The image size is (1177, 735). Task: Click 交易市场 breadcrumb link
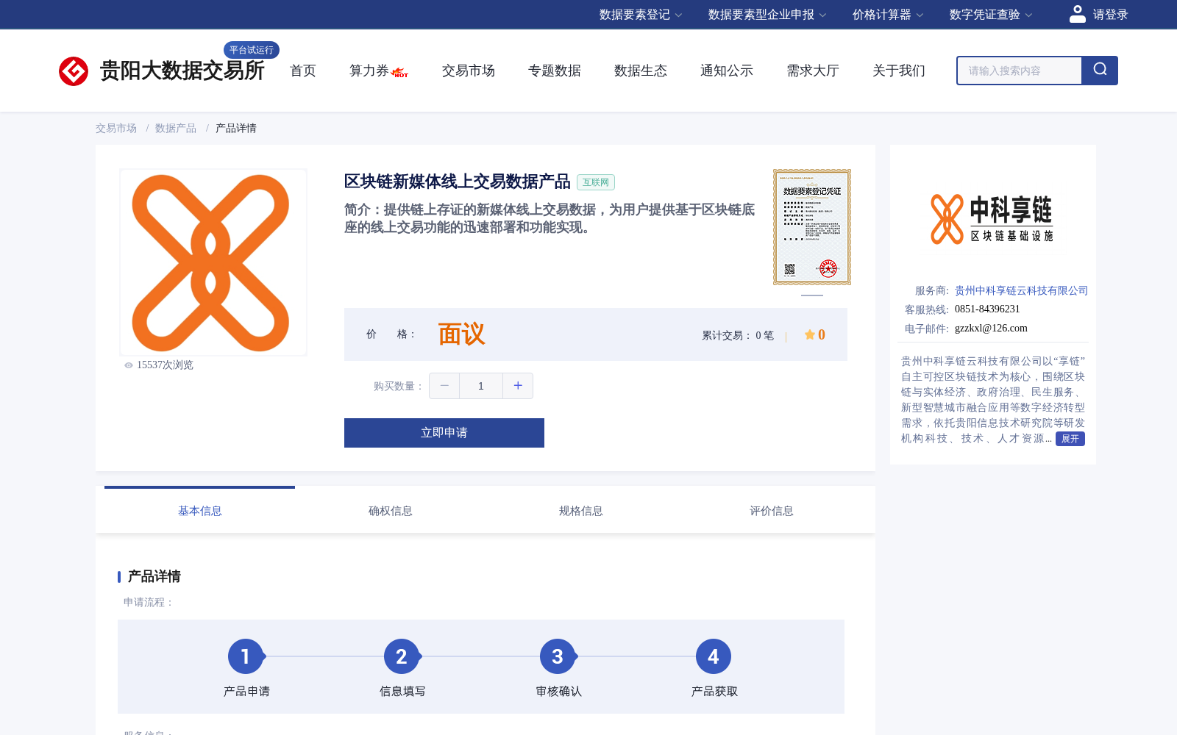point(116,128)
